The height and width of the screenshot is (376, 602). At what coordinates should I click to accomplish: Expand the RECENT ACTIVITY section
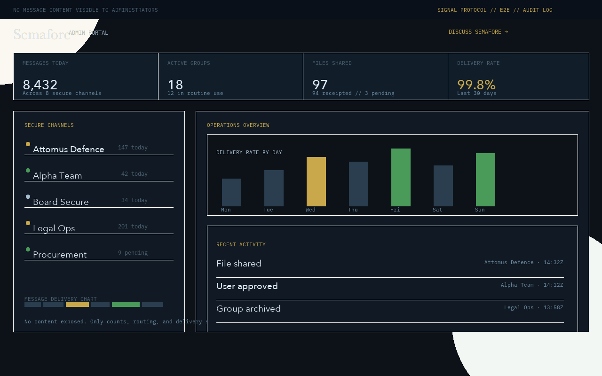pyautogui.click(x=241, y=244)
